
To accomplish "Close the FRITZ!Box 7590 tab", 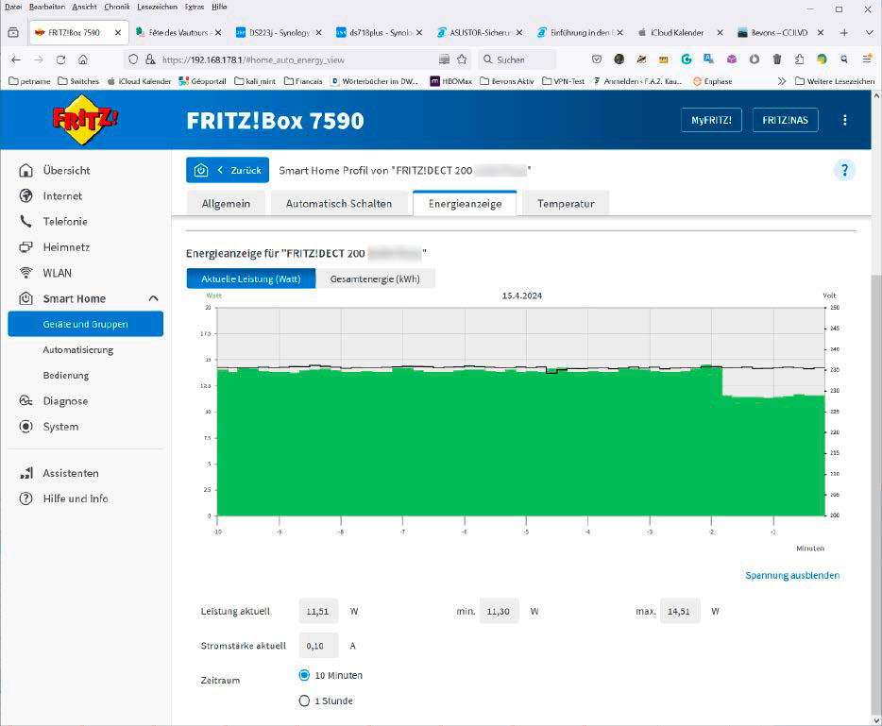I will pos(117,33).
